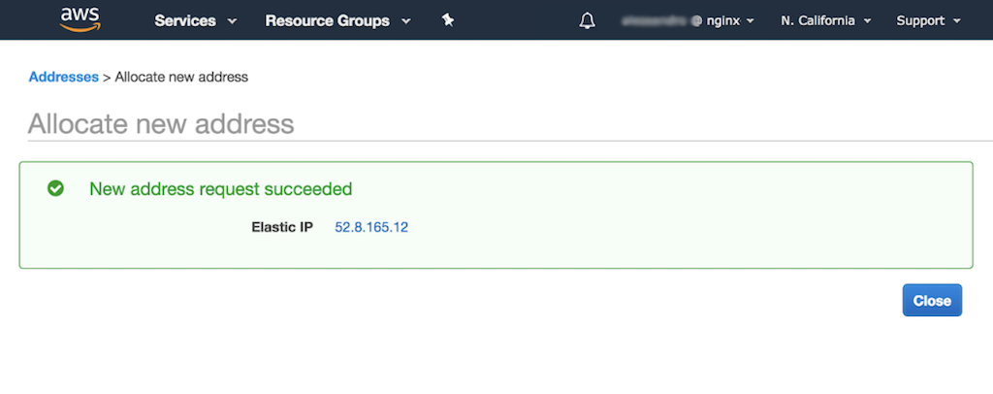The height and width of the screenshot is (394, 993).
Task: Click the arrow next to nginx account
Action: pos(751,21)
